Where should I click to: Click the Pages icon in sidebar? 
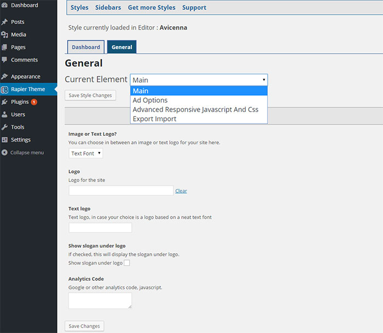4,48
